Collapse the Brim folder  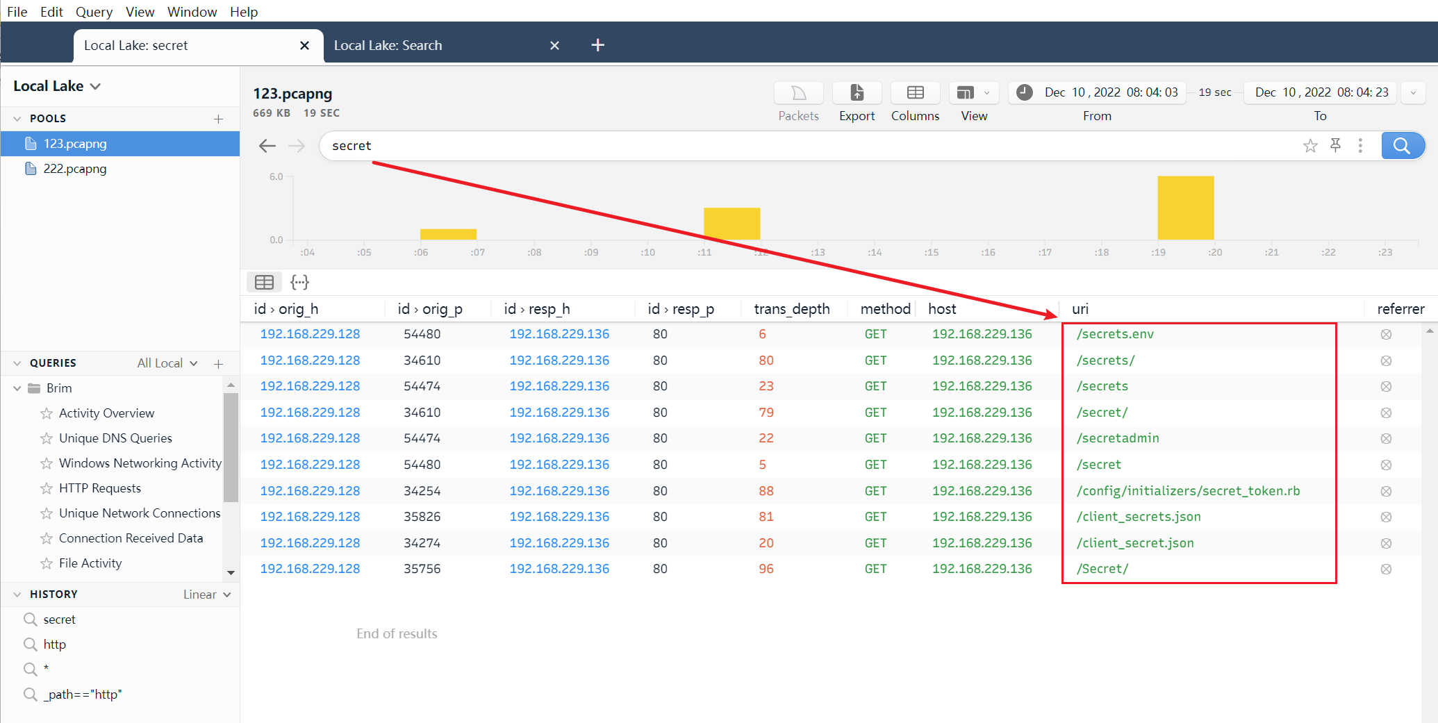pos(17,388)
